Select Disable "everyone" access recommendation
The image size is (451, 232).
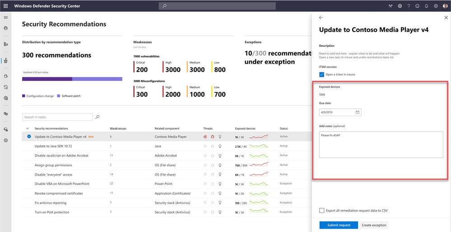(53, 175)
